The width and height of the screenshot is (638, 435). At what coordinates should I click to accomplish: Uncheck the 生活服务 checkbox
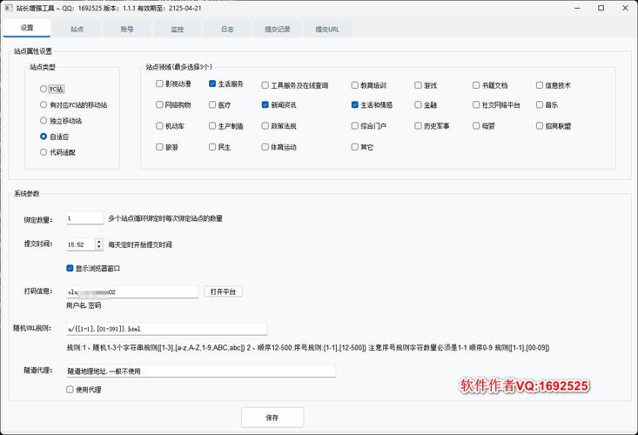click(212, 85)
